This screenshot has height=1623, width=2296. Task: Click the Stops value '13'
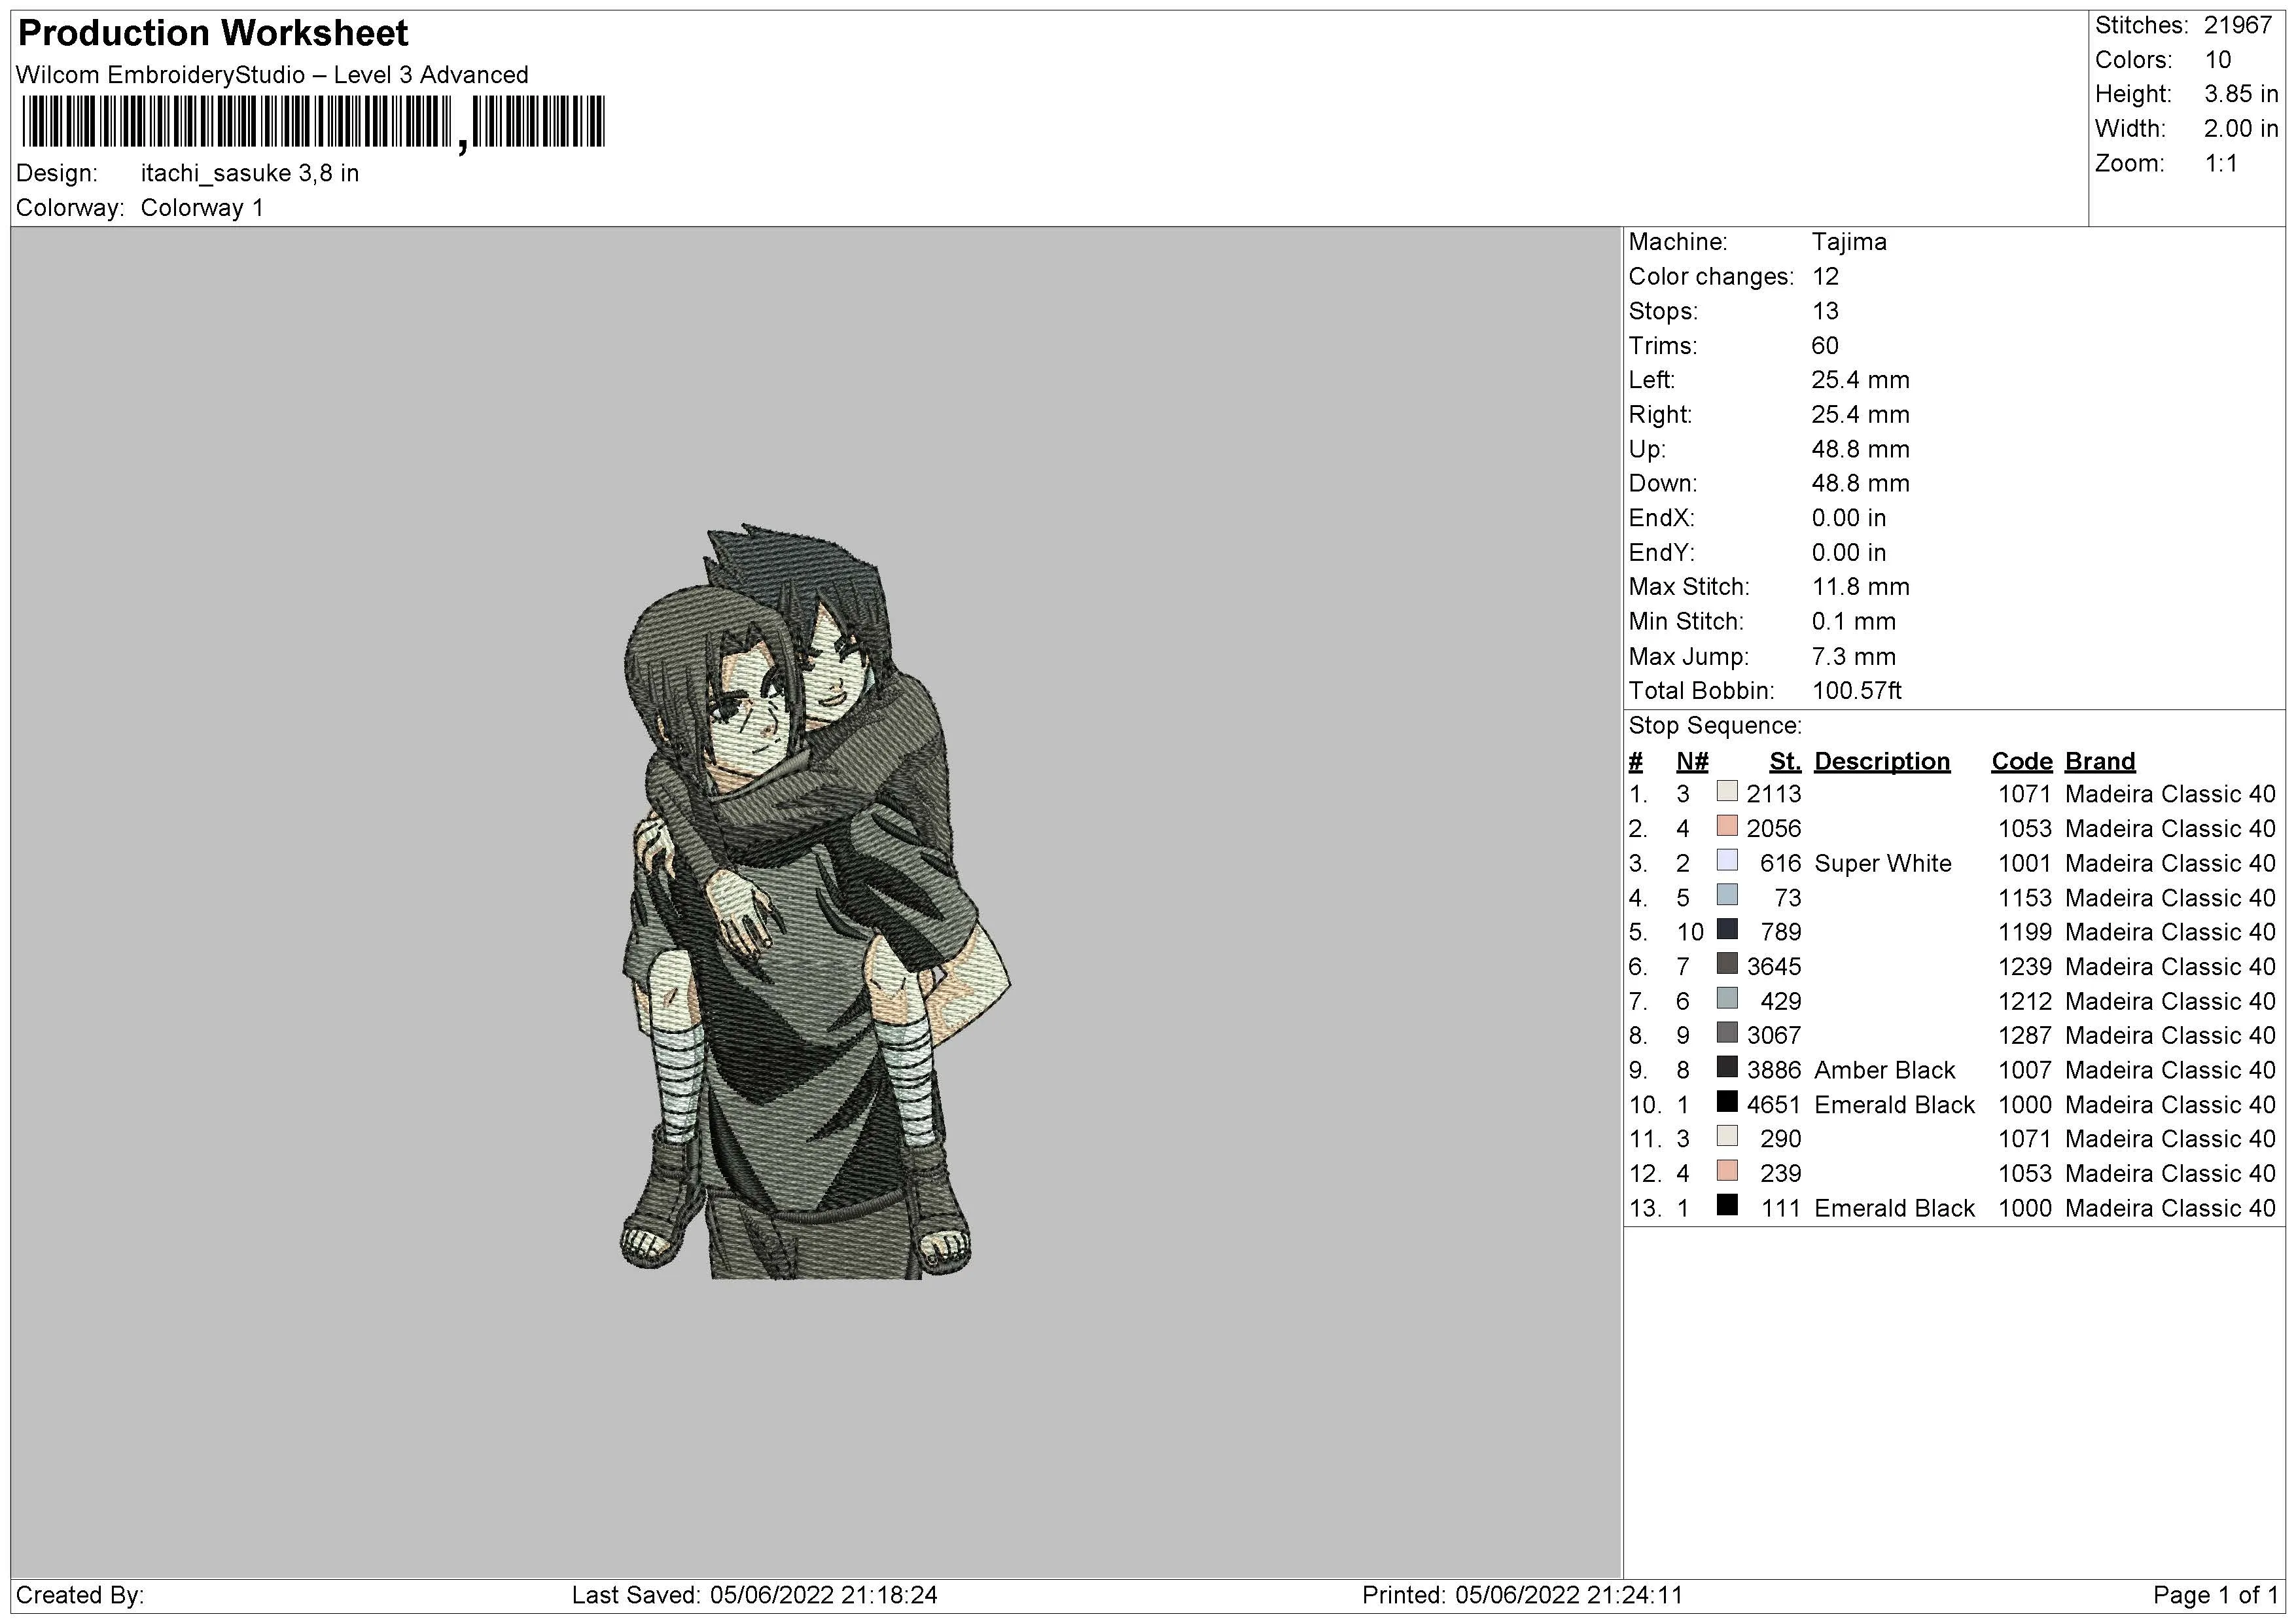[x=1825, y=311]
